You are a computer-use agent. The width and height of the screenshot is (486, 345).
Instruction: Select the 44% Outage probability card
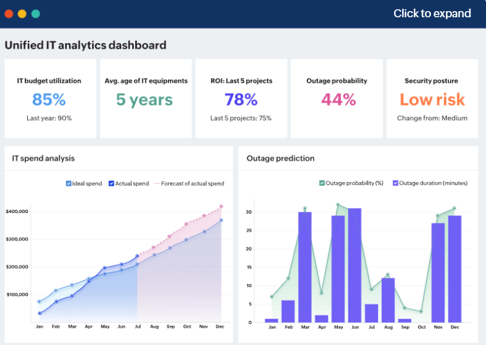tap(337, 99)
